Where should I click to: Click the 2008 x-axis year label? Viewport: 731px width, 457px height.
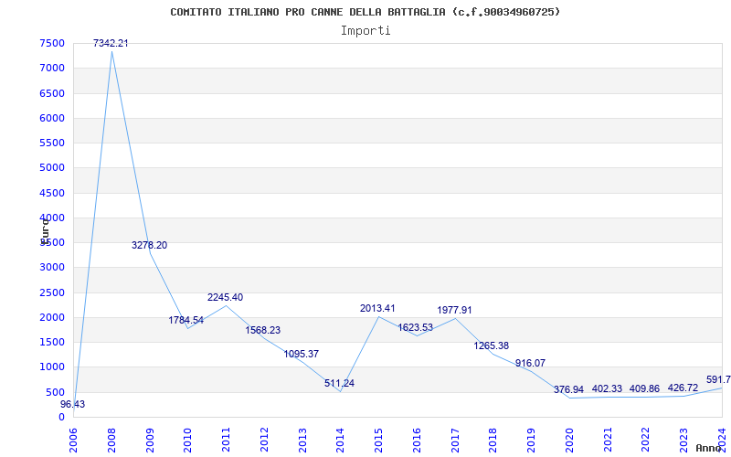point(111,441)
